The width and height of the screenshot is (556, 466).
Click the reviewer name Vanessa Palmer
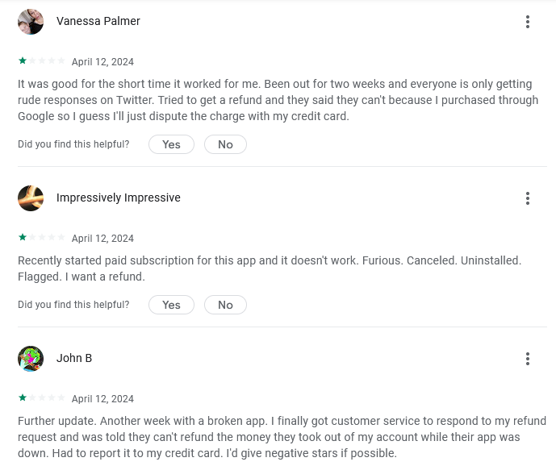click(x=98, y=21)
